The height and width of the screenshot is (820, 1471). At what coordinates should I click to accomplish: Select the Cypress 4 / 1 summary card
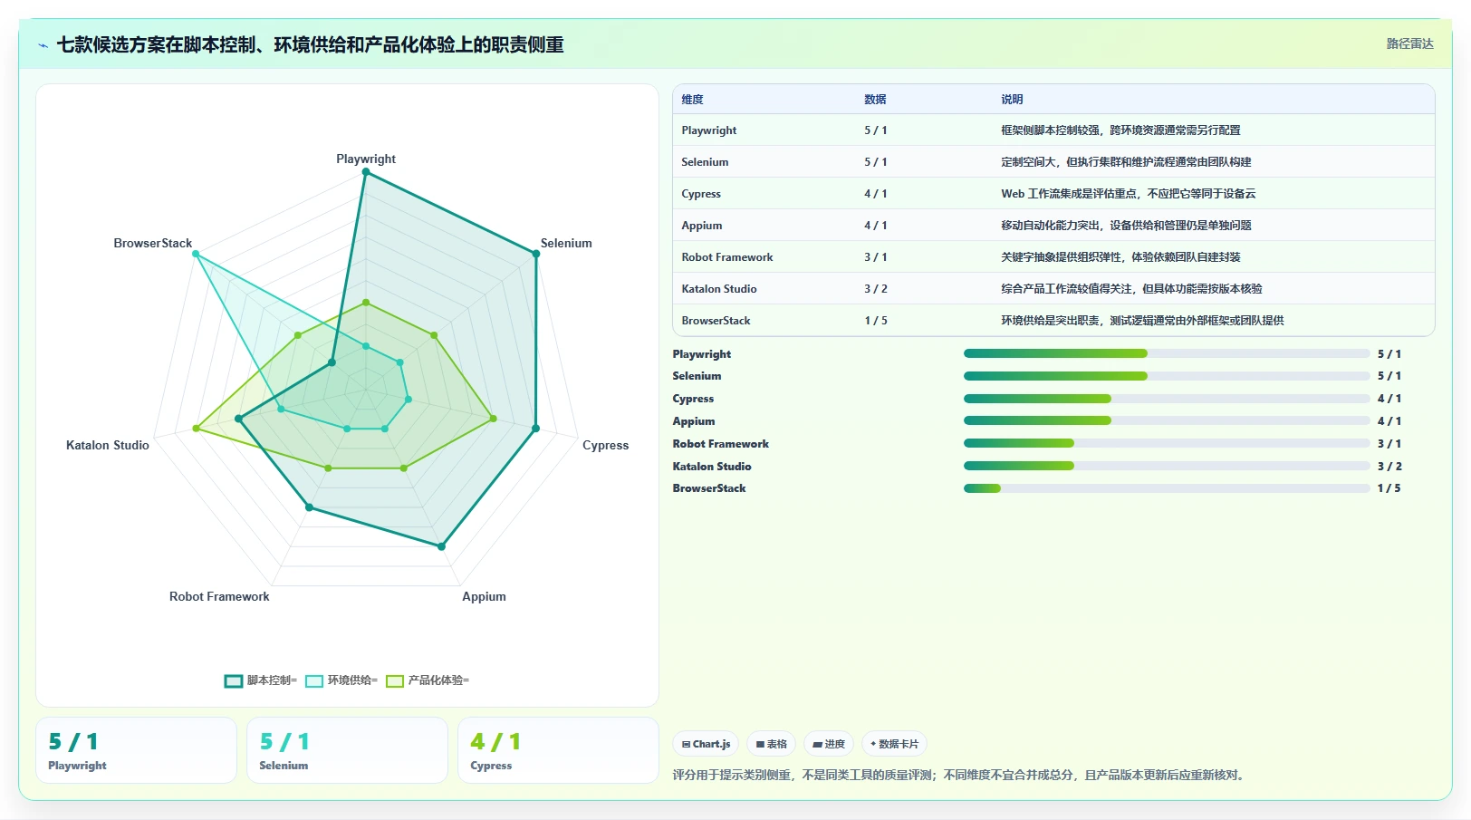click(558, 750)
